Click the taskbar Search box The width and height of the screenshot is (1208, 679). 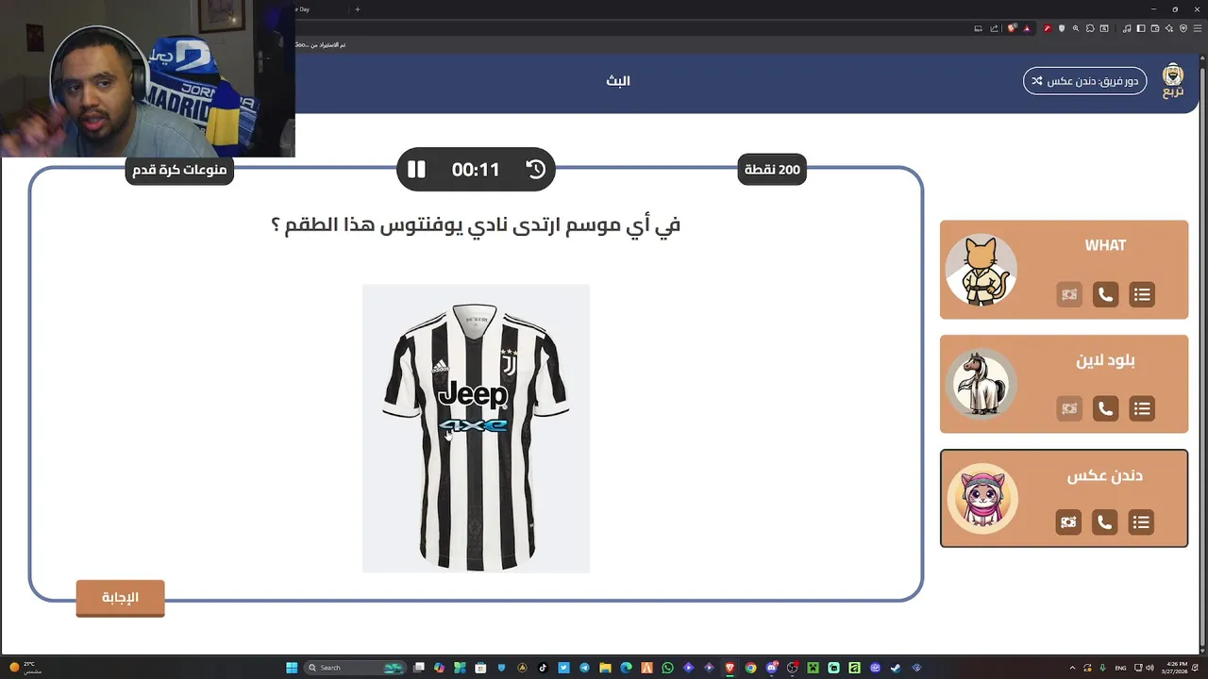tap(355, 668)
